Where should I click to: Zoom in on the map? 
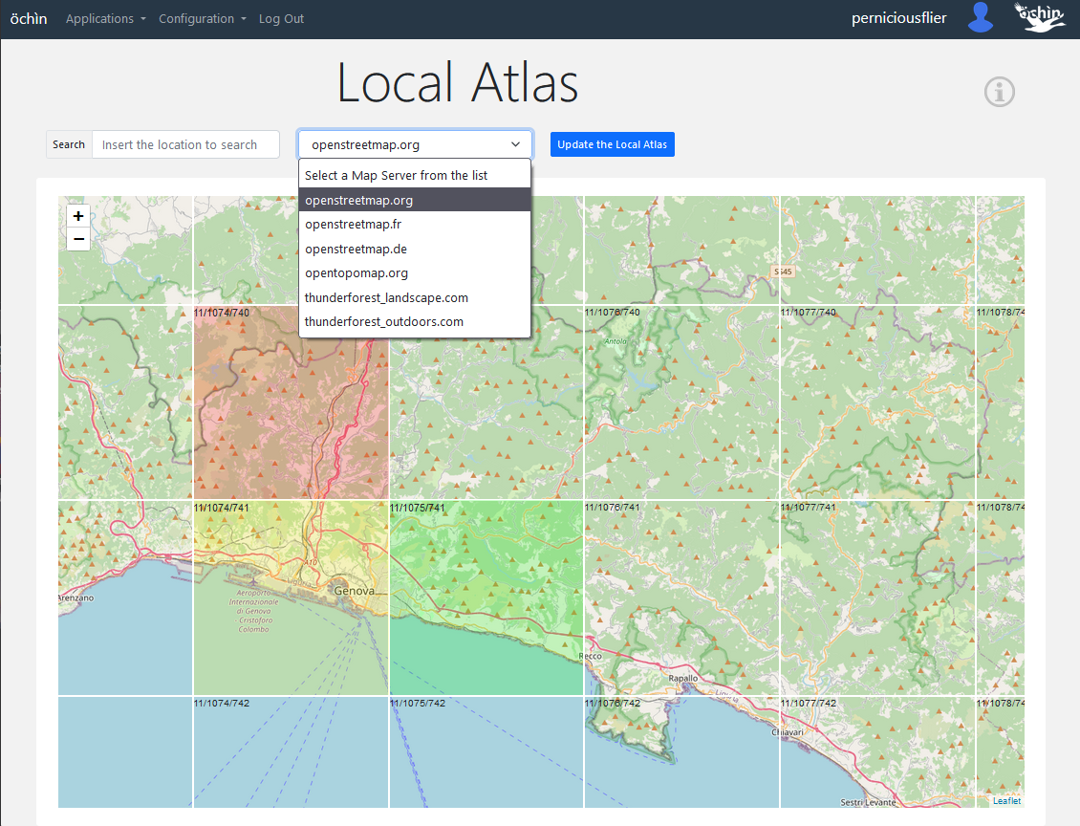78,216
